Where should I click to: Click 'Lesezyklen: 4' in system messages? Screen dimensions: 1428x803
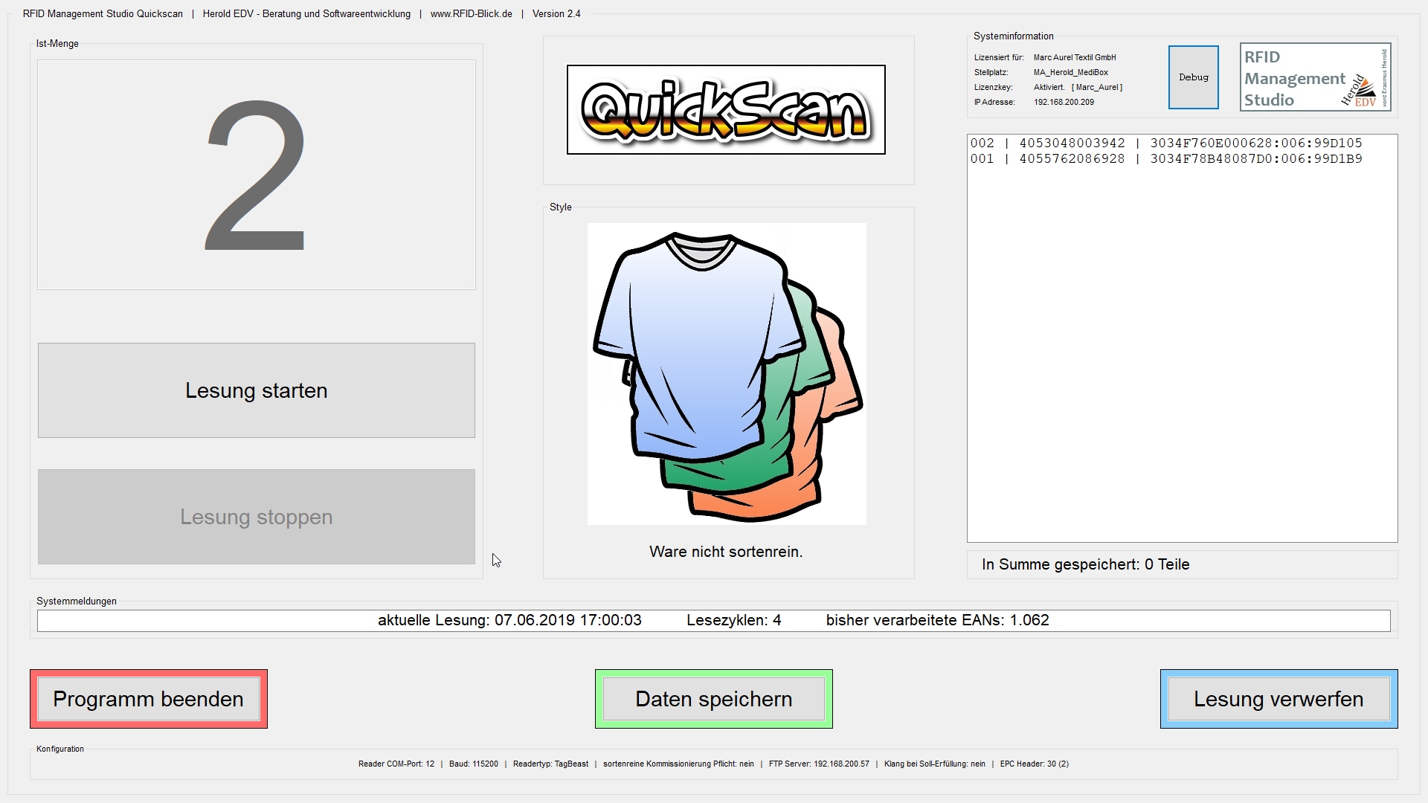point(734,620)
